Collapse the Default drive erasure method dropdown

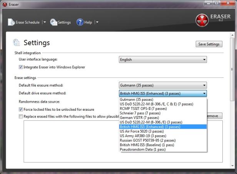163,94
